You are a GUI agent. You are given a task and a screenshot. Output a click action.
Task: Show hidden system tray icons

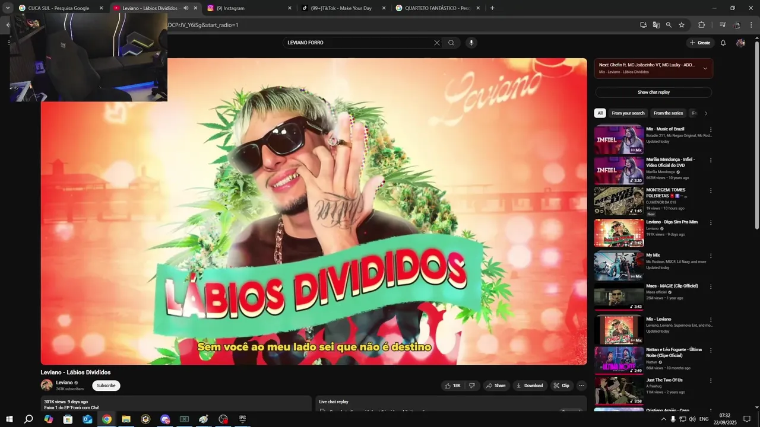point(664,419)
